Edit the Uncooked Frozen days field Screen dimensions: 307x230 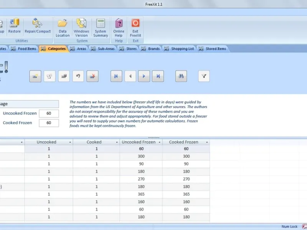(x=49, y=113)
